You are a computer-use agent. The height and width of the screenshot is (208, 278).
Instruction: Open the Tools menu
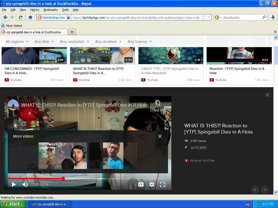coord(65,10)
